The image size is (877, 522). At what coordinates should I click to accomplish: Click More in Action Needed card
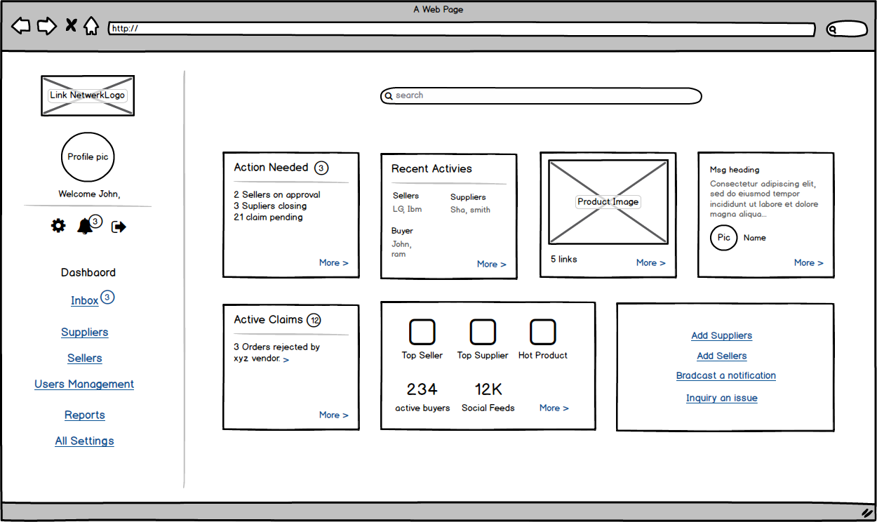click(x=334, y=262)
